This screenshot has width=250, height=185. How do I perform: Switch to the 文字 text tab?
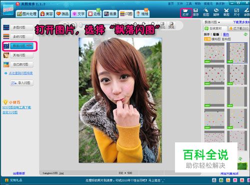tap(78, 14)
